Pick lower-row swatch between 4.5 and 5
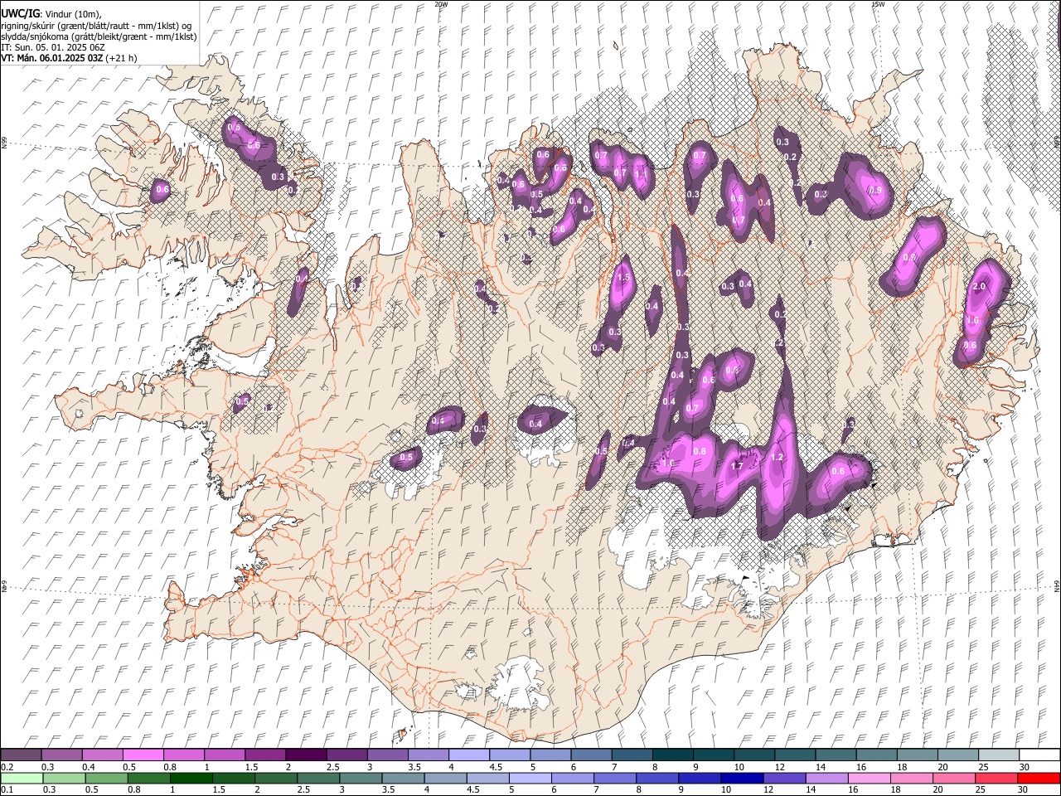Screen dimensions: 1061x796 [488, 778]
